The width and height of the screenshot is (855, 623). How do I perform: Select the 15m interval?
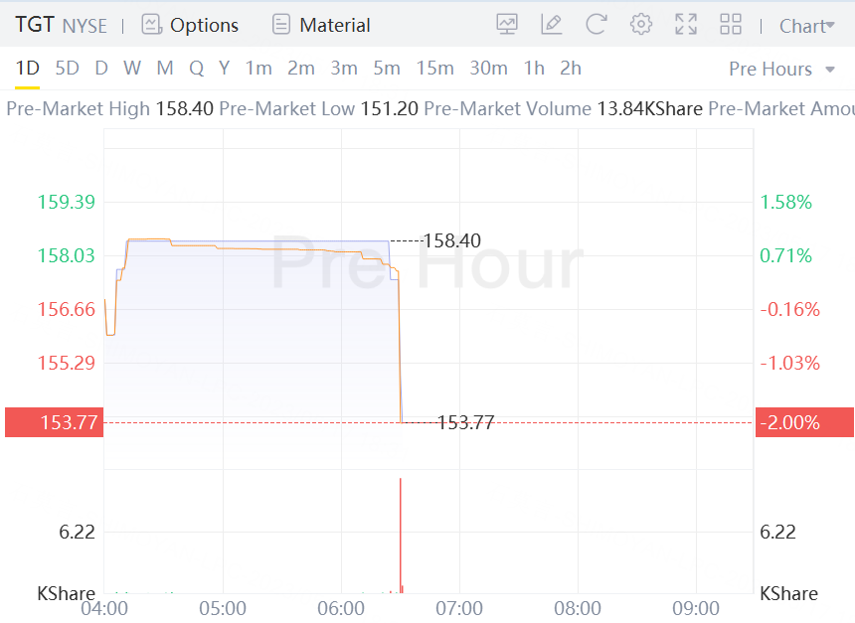434,69
